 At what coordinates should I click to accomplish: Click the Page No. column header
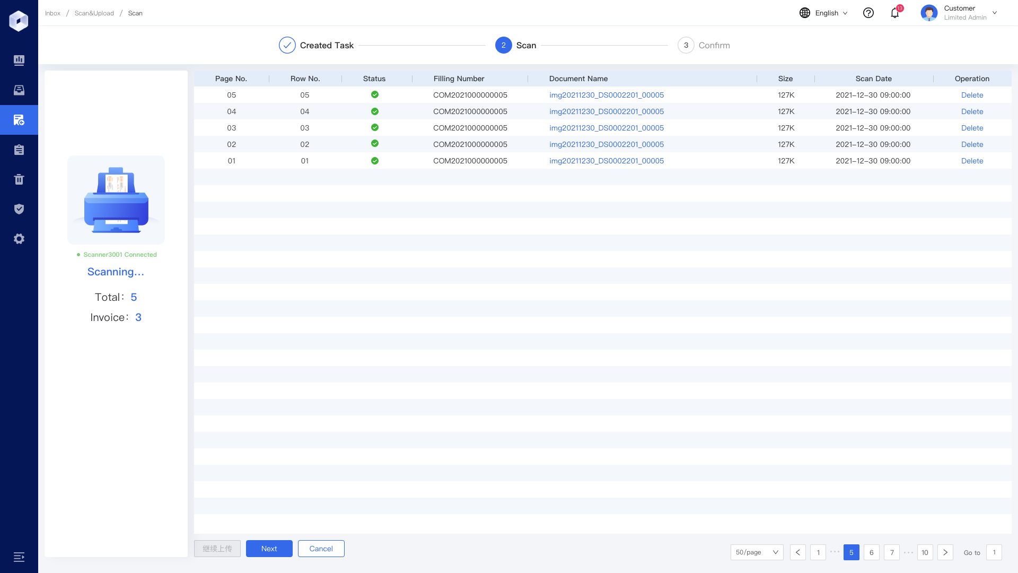pos(231,79)
